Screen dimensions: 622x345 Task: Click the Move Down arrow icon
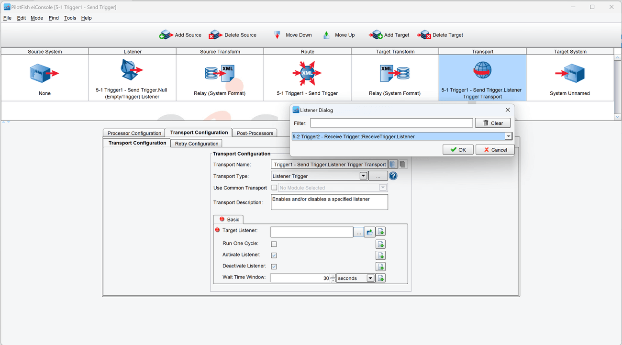(277, 35)
